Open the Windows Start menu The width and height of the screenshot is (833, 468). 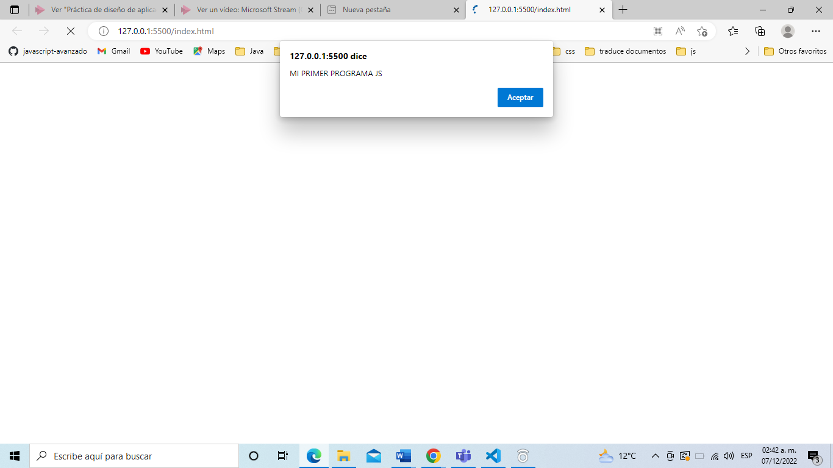click(15, 456)
